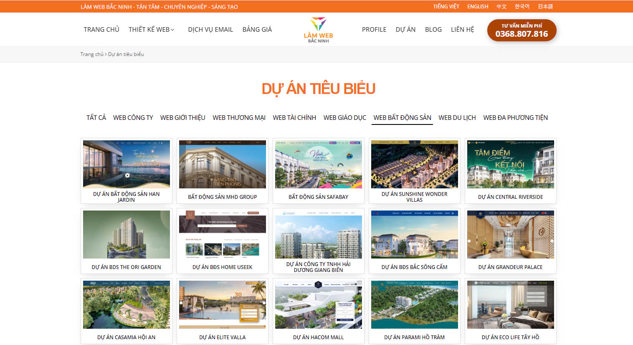Select the WEB DU LỊCH tab

pos(457,118)
